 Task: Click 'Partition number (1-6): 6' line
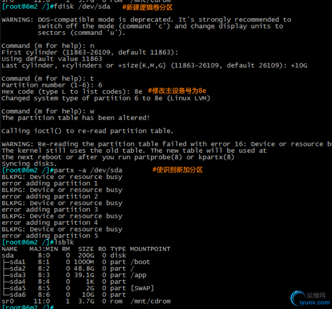click(52, 85)
